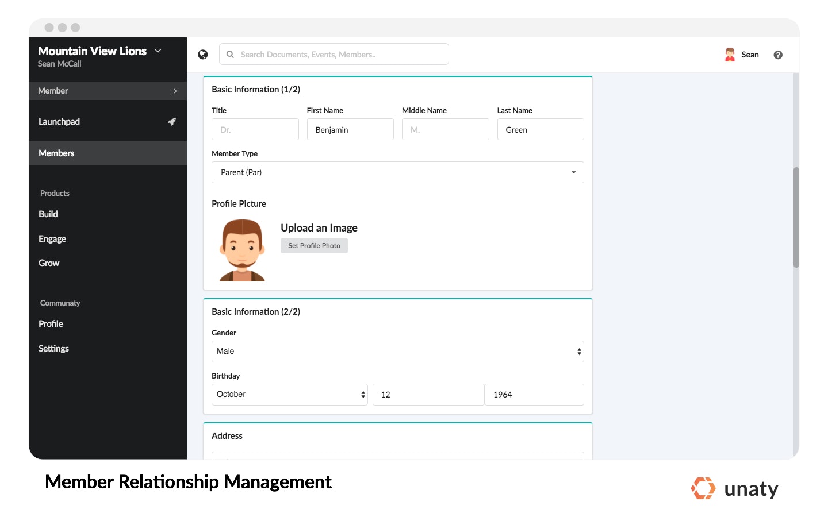
Task: Click the birthday year field showing 1964
Action: click(534, 395)
